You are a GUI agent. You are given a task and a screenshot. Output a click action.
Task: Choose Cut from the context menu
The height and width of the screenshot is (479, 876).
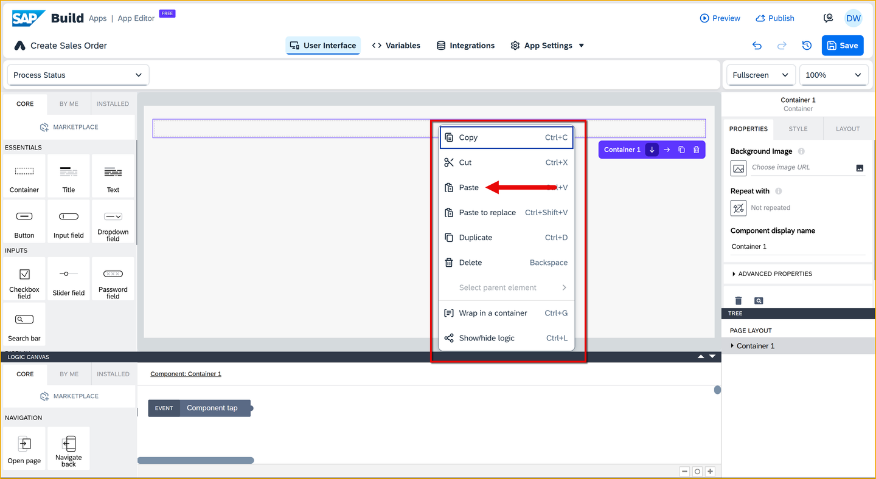[507, 162]
